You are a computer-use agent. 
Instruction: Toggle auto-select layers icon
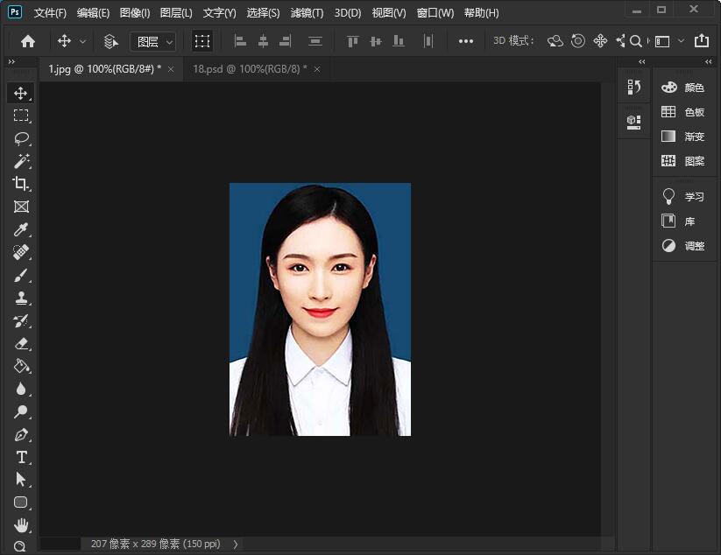(111, 41)
